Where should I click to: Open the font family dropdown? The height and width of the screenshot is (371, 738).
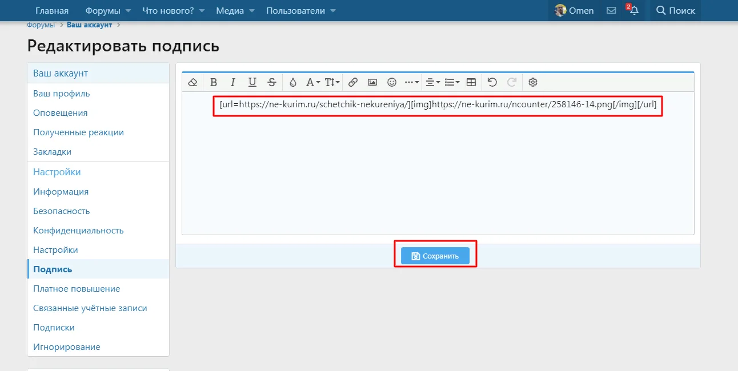click(313, 82)
